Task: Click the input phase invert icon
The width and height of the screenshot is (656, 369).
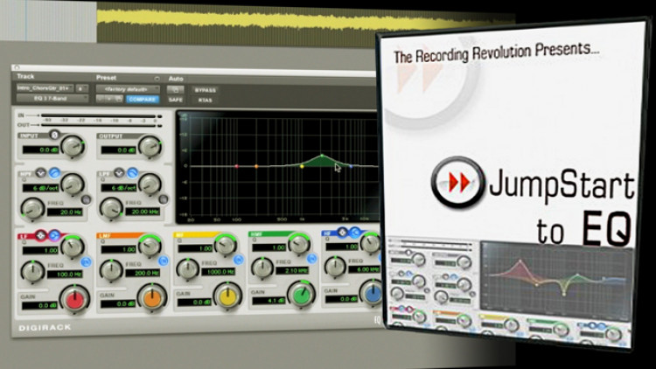Action: click(x=54, y=135)
